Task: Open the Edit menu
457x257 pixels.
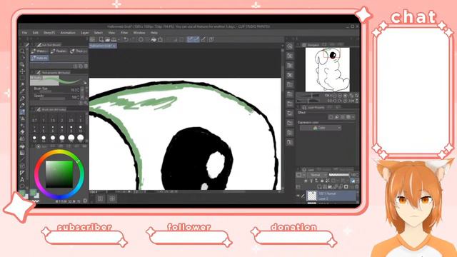Action: coord(35,33)
